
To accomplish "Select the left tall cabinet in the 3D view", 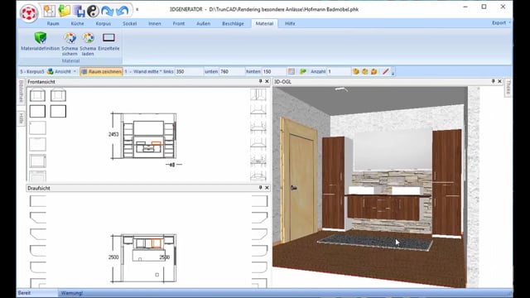I will point(333,183).
